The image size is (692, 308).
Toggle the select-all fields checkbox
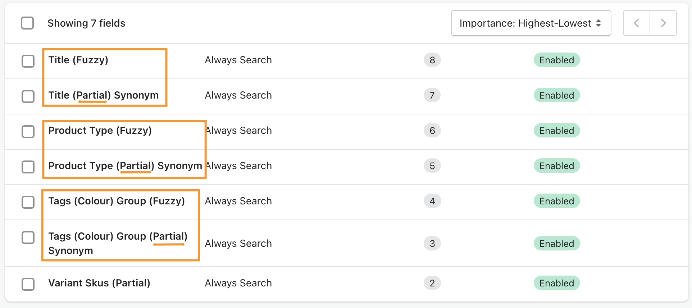[27, 23]
